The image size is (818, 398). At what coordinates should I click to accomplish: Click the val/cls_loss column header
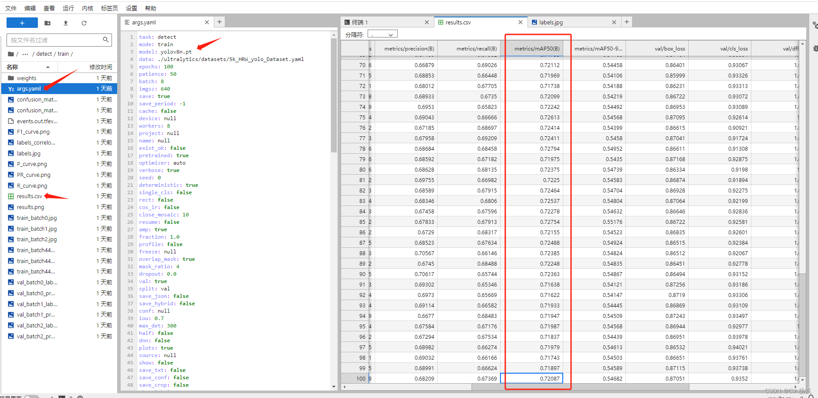(720, 49)
